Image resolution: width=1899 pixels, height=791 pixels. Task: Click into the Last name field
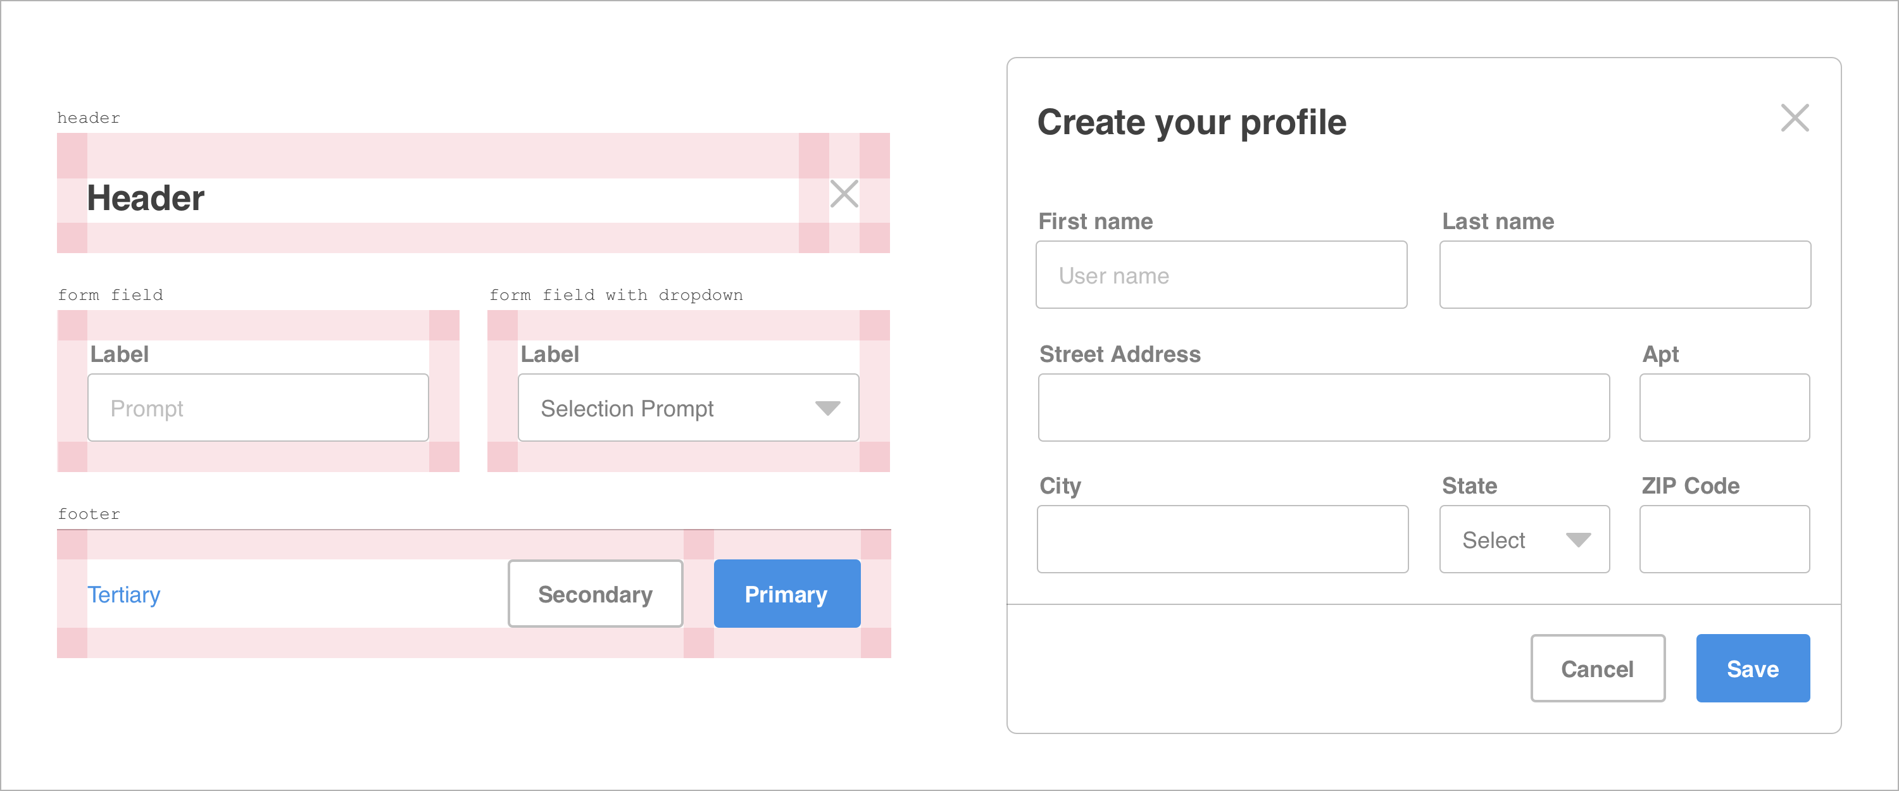point(1624,275)
